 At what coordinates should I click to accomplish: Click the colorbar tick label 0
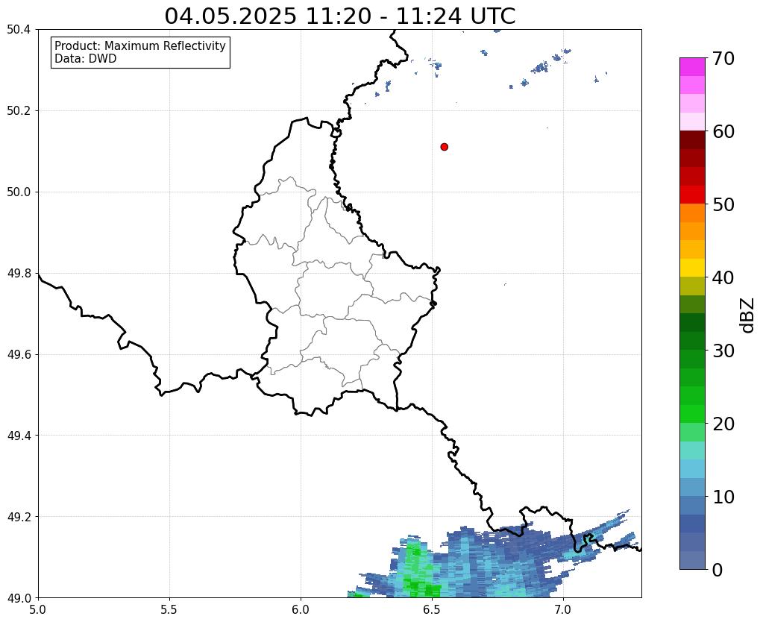click(718, 570)
